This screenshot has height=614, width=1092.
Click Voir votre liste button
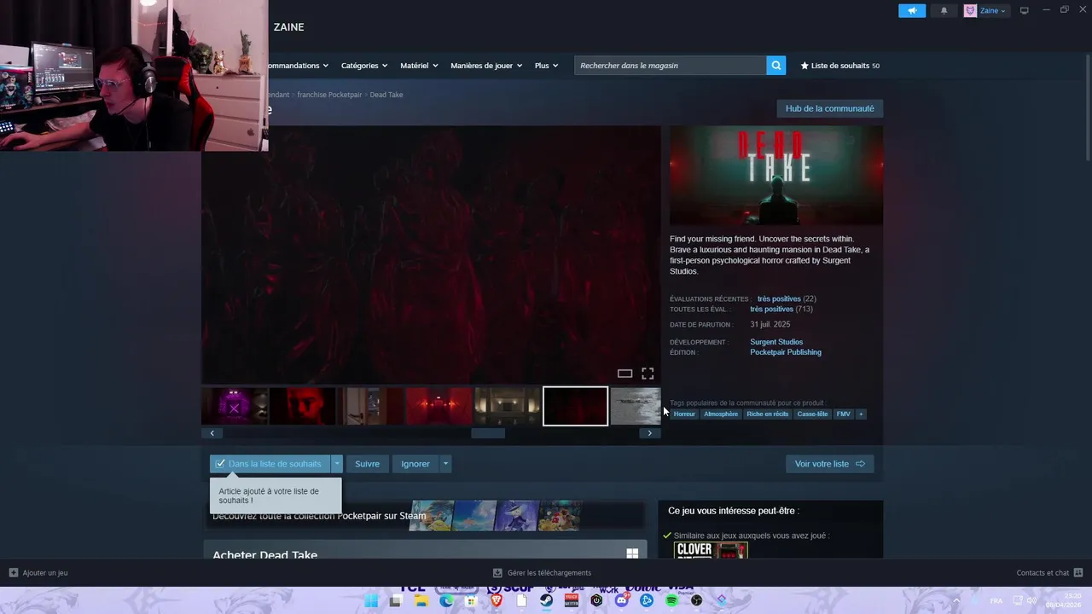829,464
